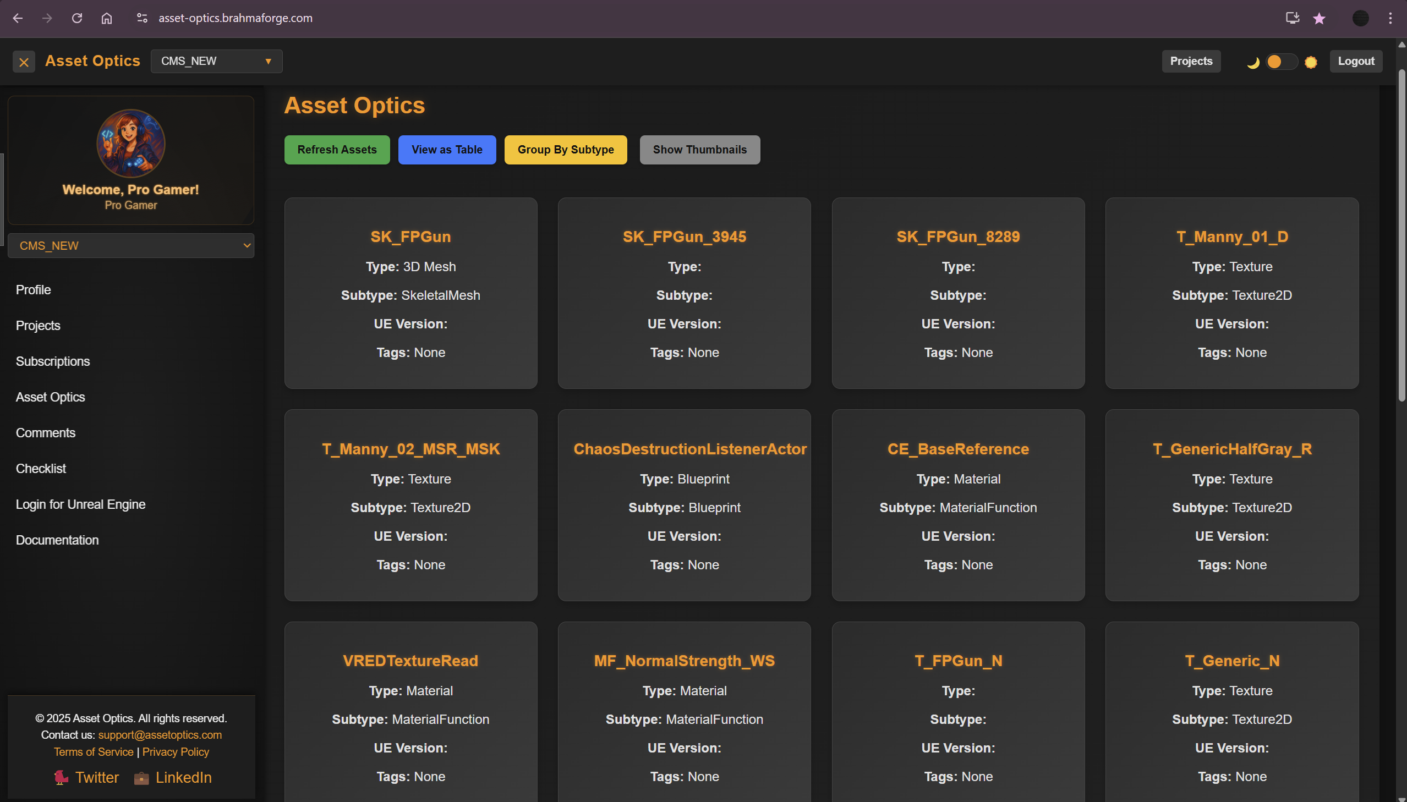
Task: Reload the page using the refresh icon
Action: point(77,18)
